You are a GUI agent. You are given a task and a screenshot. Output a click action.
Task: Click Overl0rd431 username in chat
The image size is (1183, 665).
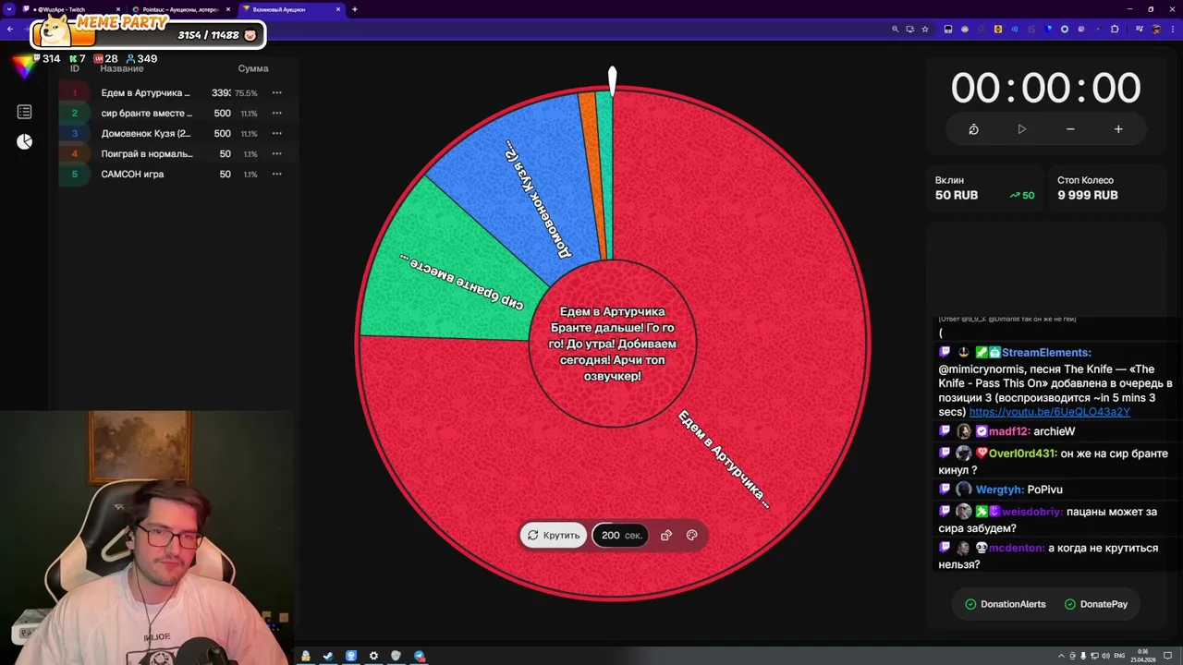pos(1022,453)
